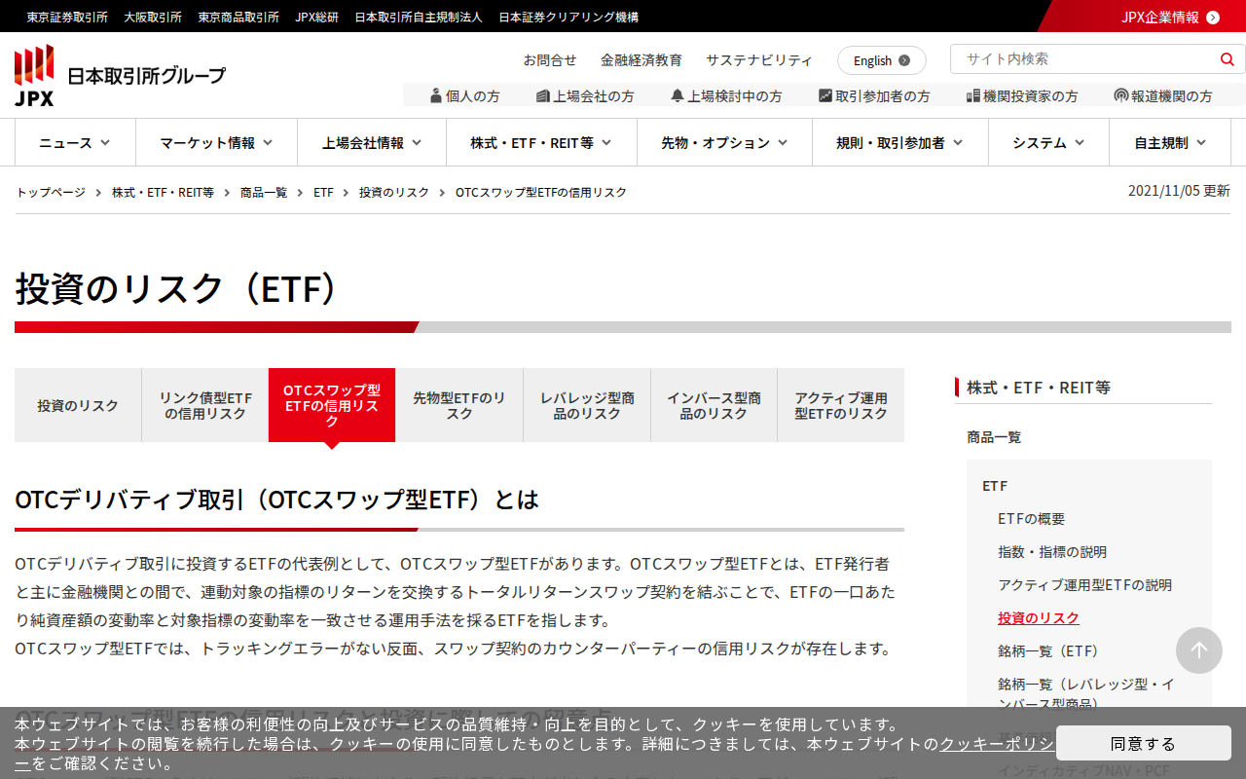Click the scroll-to-top arrow button
The width and height of the screenshot is (1246, 779).
coord(1199,650)
